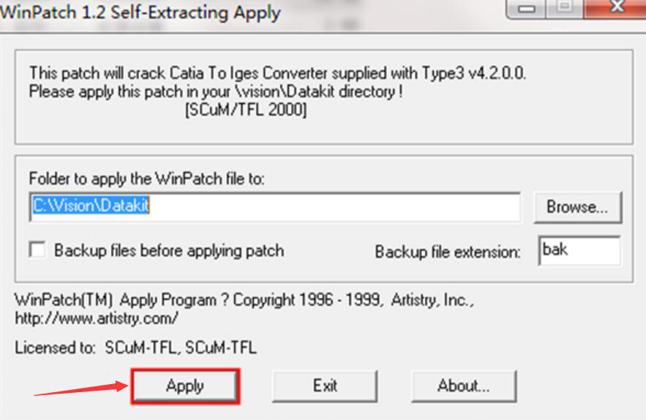Click the Apply button
The width and height of the screenshot is (646, 420).
point(185,386)
